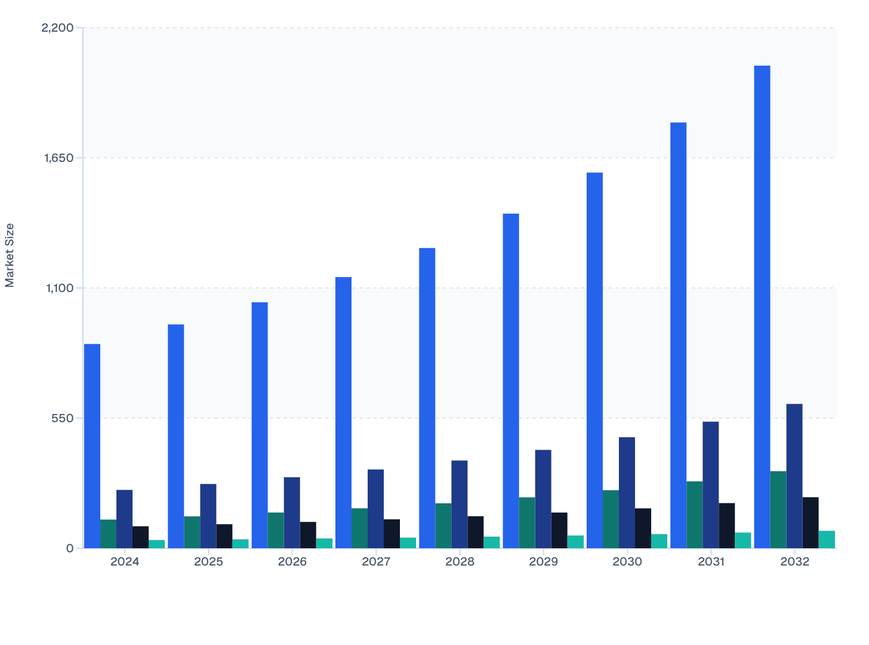The width and height of the screenshot is (869, 645).
Task: Click the turquoise bar for 2032
Action: (826, 540)
